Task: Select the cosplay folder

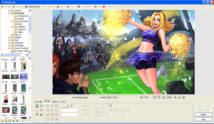Action: 21,19
